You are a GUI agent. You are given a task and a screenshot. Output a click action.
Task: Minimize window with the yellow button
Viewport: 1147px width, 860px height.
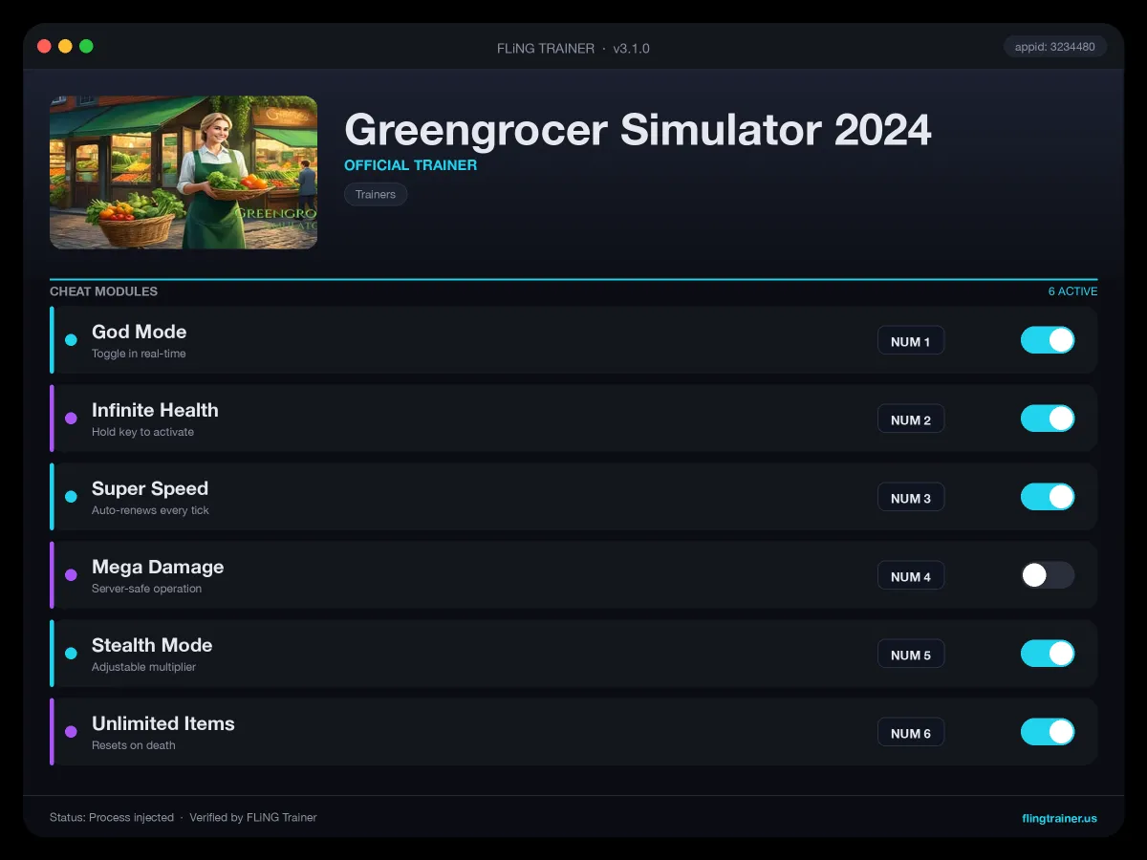(65, 46)
